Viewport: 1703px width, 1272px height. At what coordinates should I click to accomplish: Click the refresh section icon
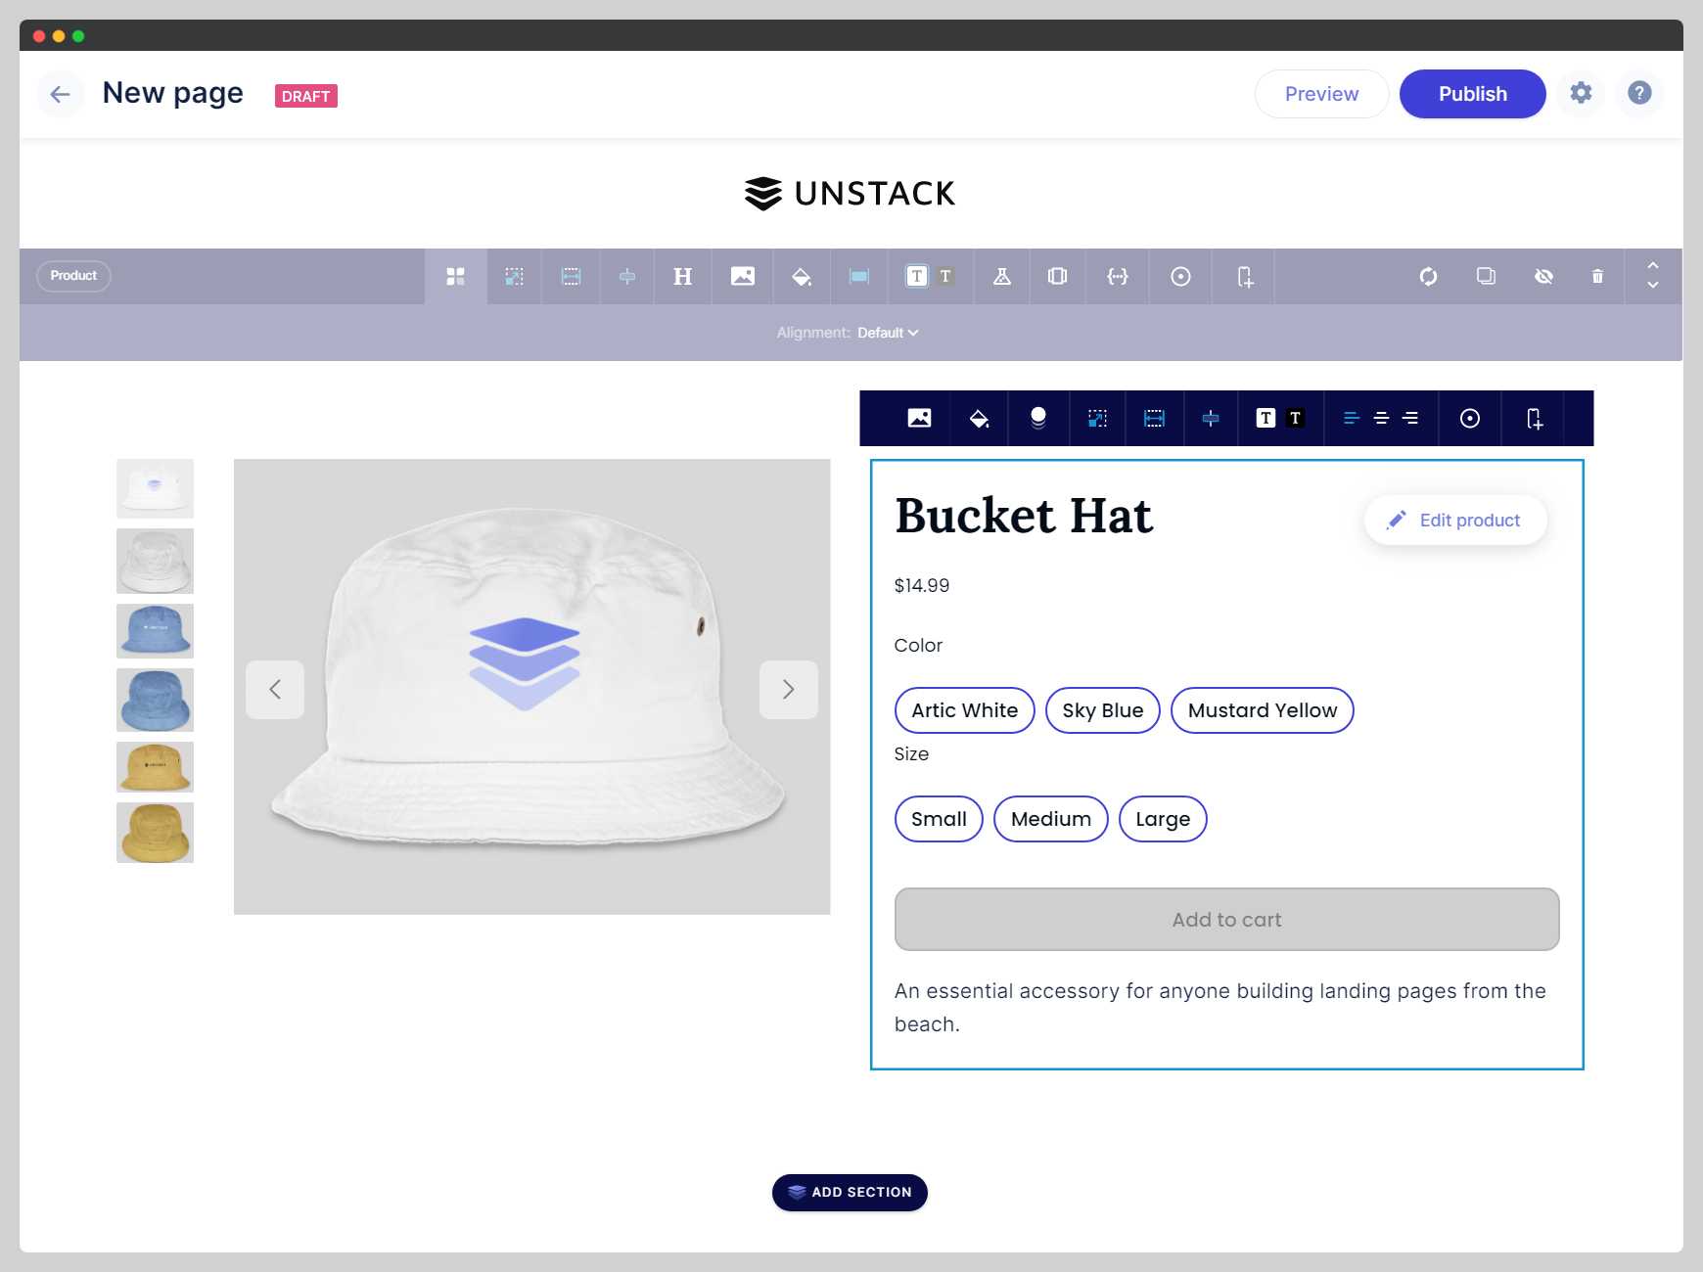tap(1428, 277)
